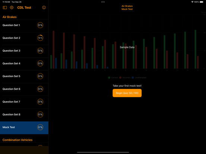Viewport: 206px width, 154px height.
Task: Click 'Take your first mock test!' text
Action: [x=127, y=86]
